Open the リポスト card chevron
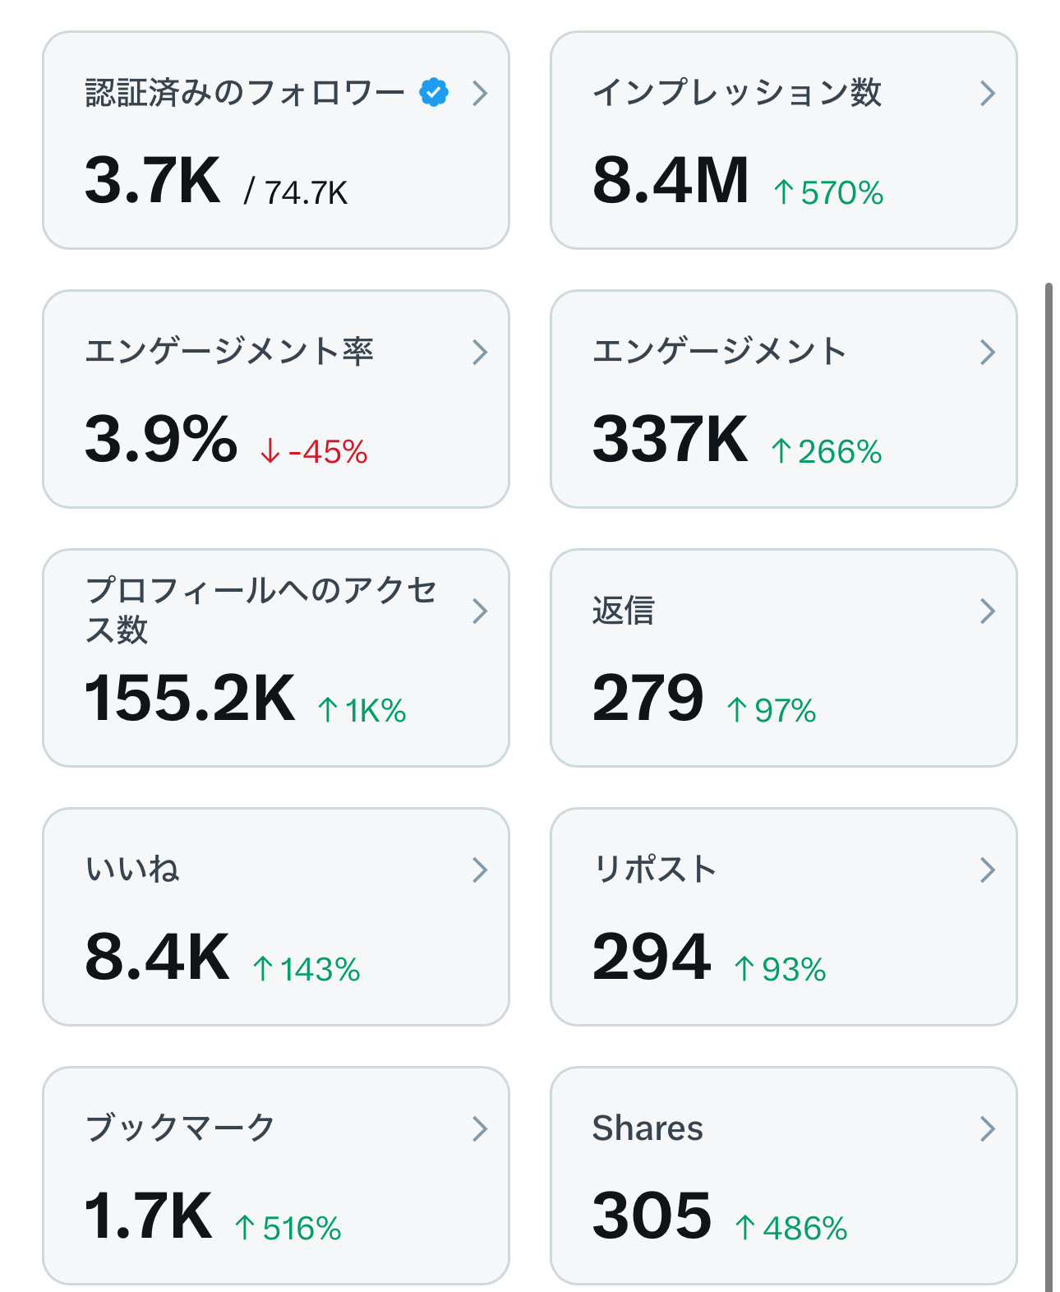Screen dimensions: 1060x1292 (988, 870)
